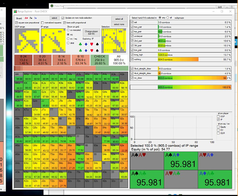Check the 'normalized squares' box
238x196 pixels.
[42, 23]
